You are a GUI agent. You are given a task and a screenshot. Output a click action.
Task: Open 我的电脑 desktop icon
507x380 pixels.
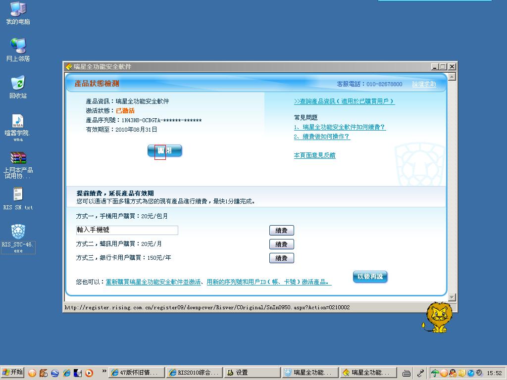coord(18,13)
